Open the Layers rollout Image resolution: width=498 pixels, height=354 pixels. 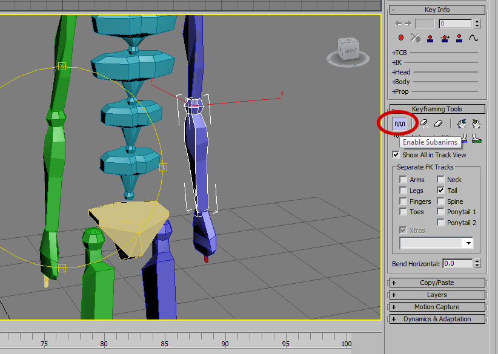point(436,295)
